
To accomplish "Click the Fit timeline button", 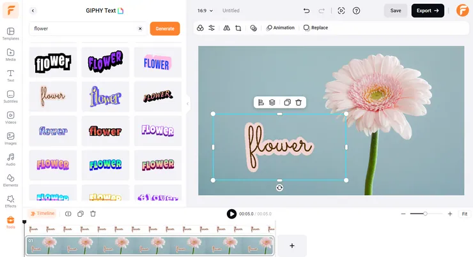I will tap(465, 214).
